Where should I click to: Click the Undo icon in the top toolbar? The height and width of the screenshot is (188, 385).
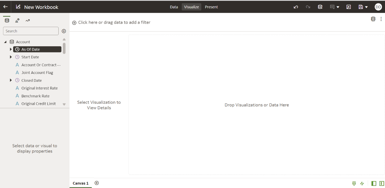(x=296, y=7)
